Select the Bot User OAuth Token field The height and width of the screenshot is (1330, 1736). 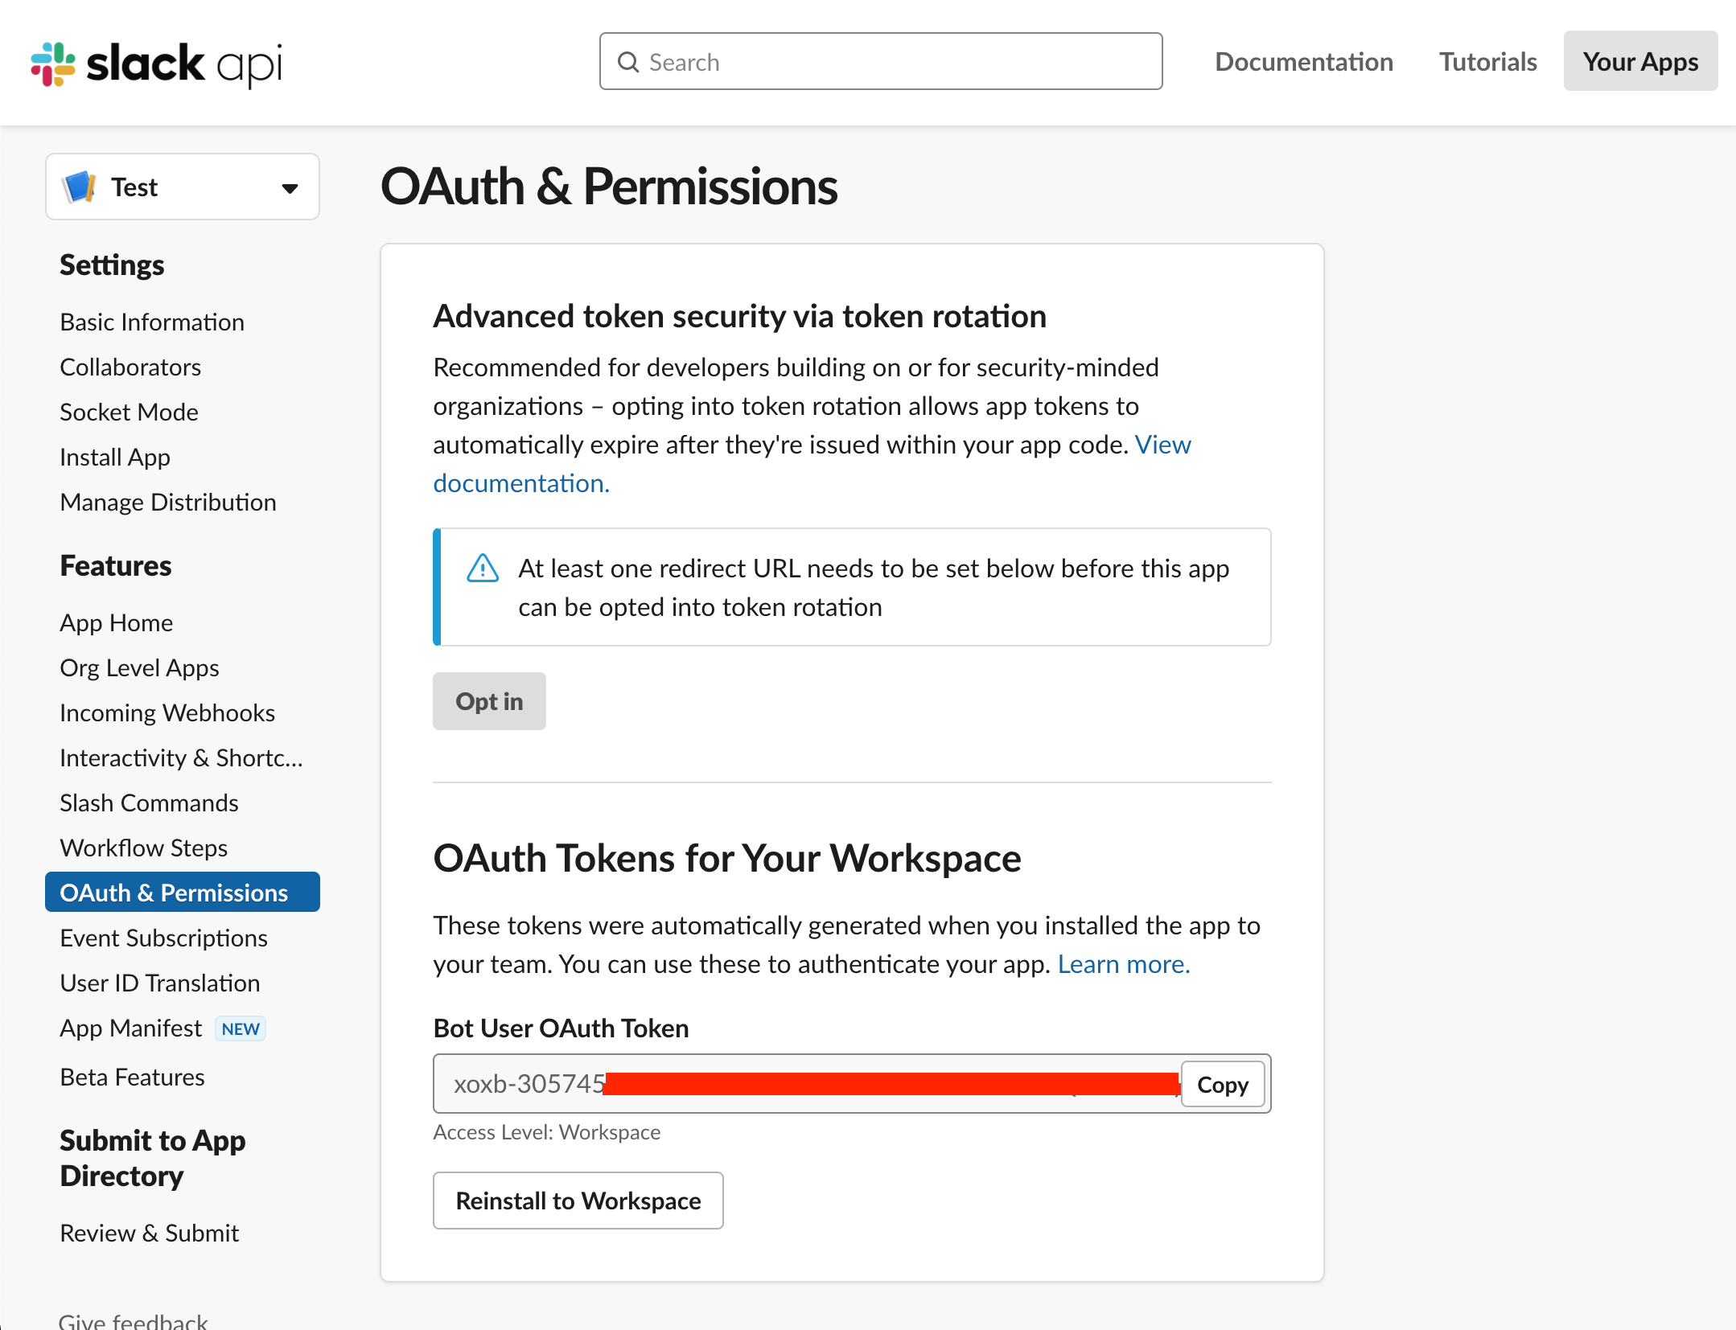(804, 1085)
